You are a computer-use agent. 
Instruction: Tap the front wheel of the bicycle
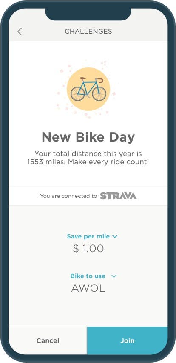point(99,94)
